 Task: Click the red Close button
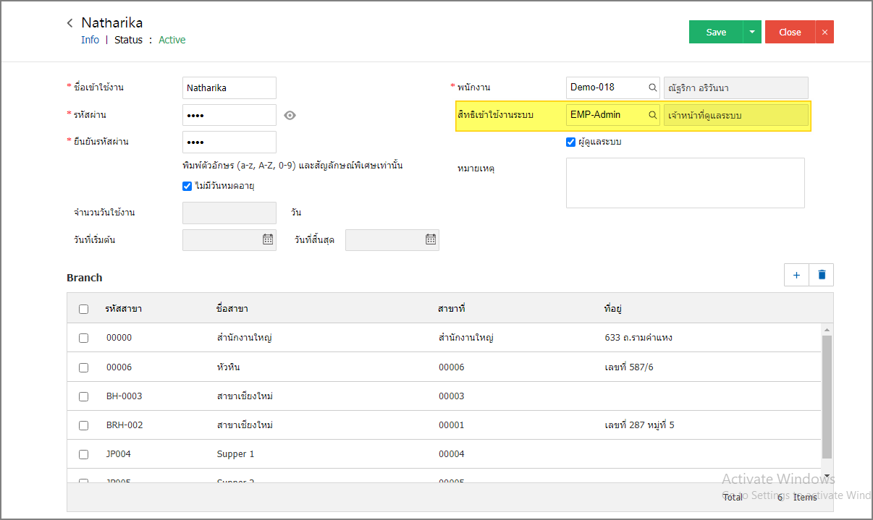point(790,32)
